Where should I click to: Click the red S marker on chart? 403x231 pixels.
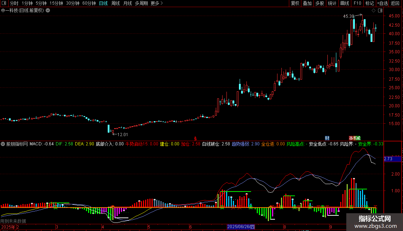(195, 139)
